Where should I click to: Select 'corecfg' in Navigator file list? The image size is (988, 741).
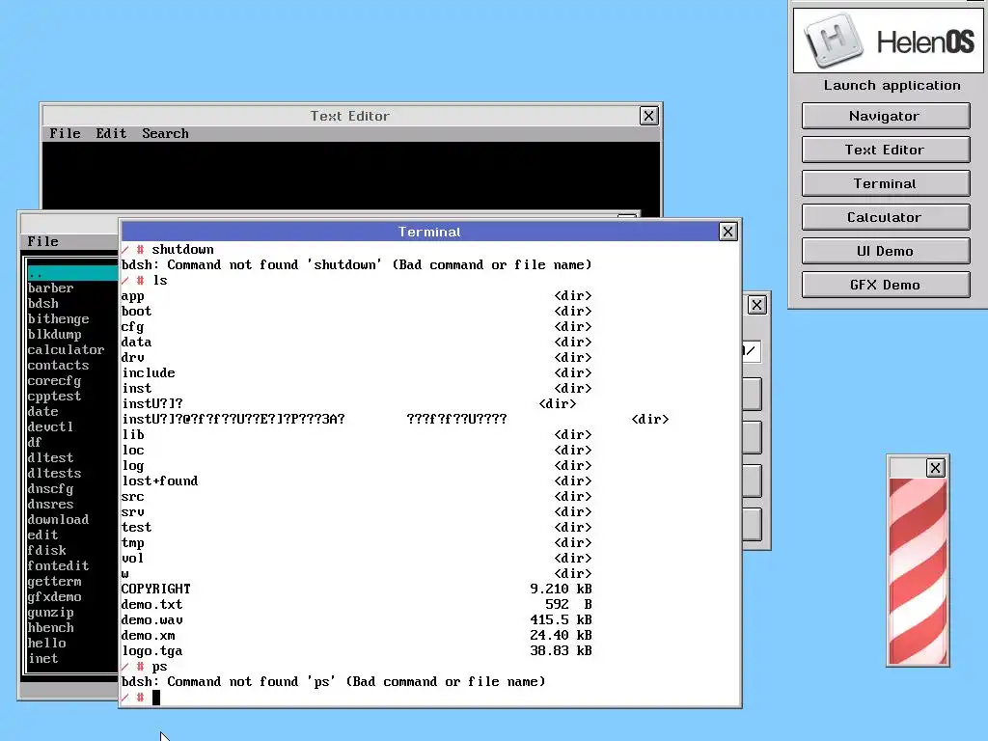click(x=54, y=380)
